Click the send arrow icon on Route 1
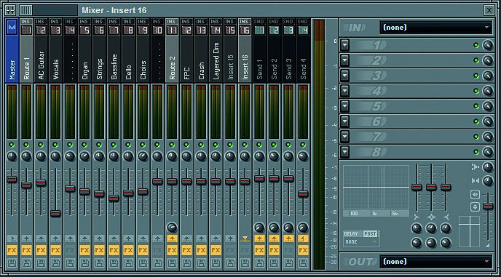Image resolution: width=501 pixels, height=277 pixels. (26, 238)
